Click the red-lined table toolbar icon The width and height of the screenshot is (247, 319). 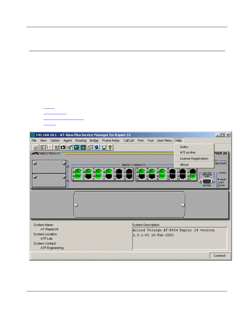(x=50, y=147)
